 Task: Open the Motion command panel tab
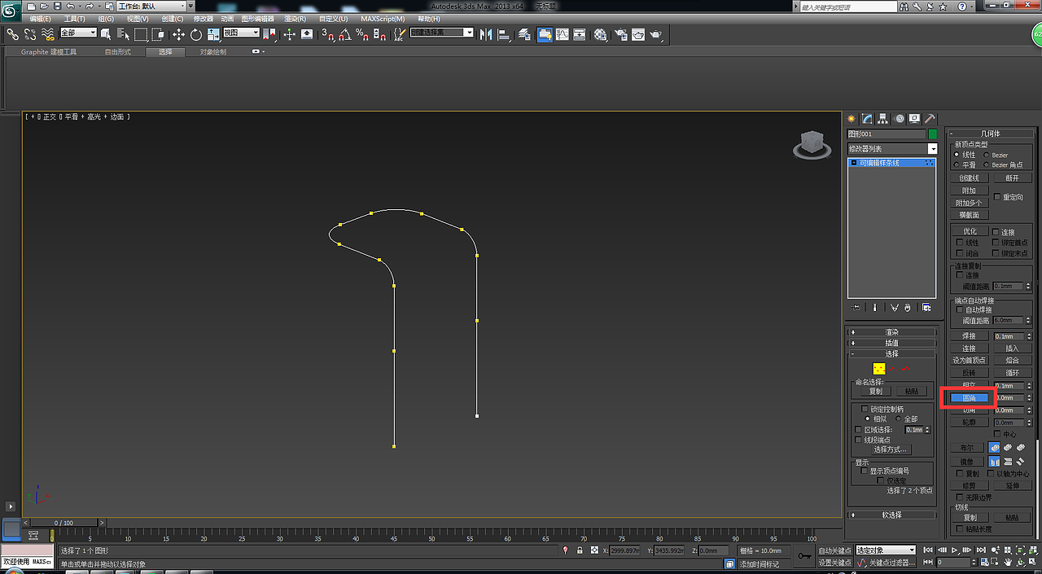[899, 118]
